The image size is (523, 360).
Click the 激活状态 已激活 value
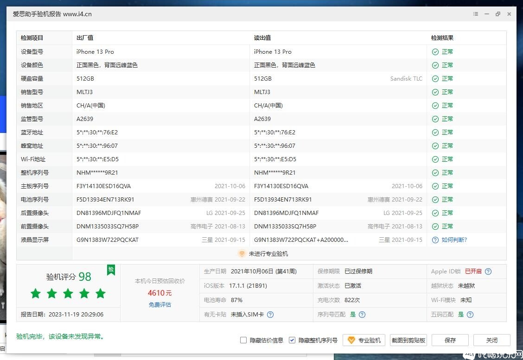(352, 286)
